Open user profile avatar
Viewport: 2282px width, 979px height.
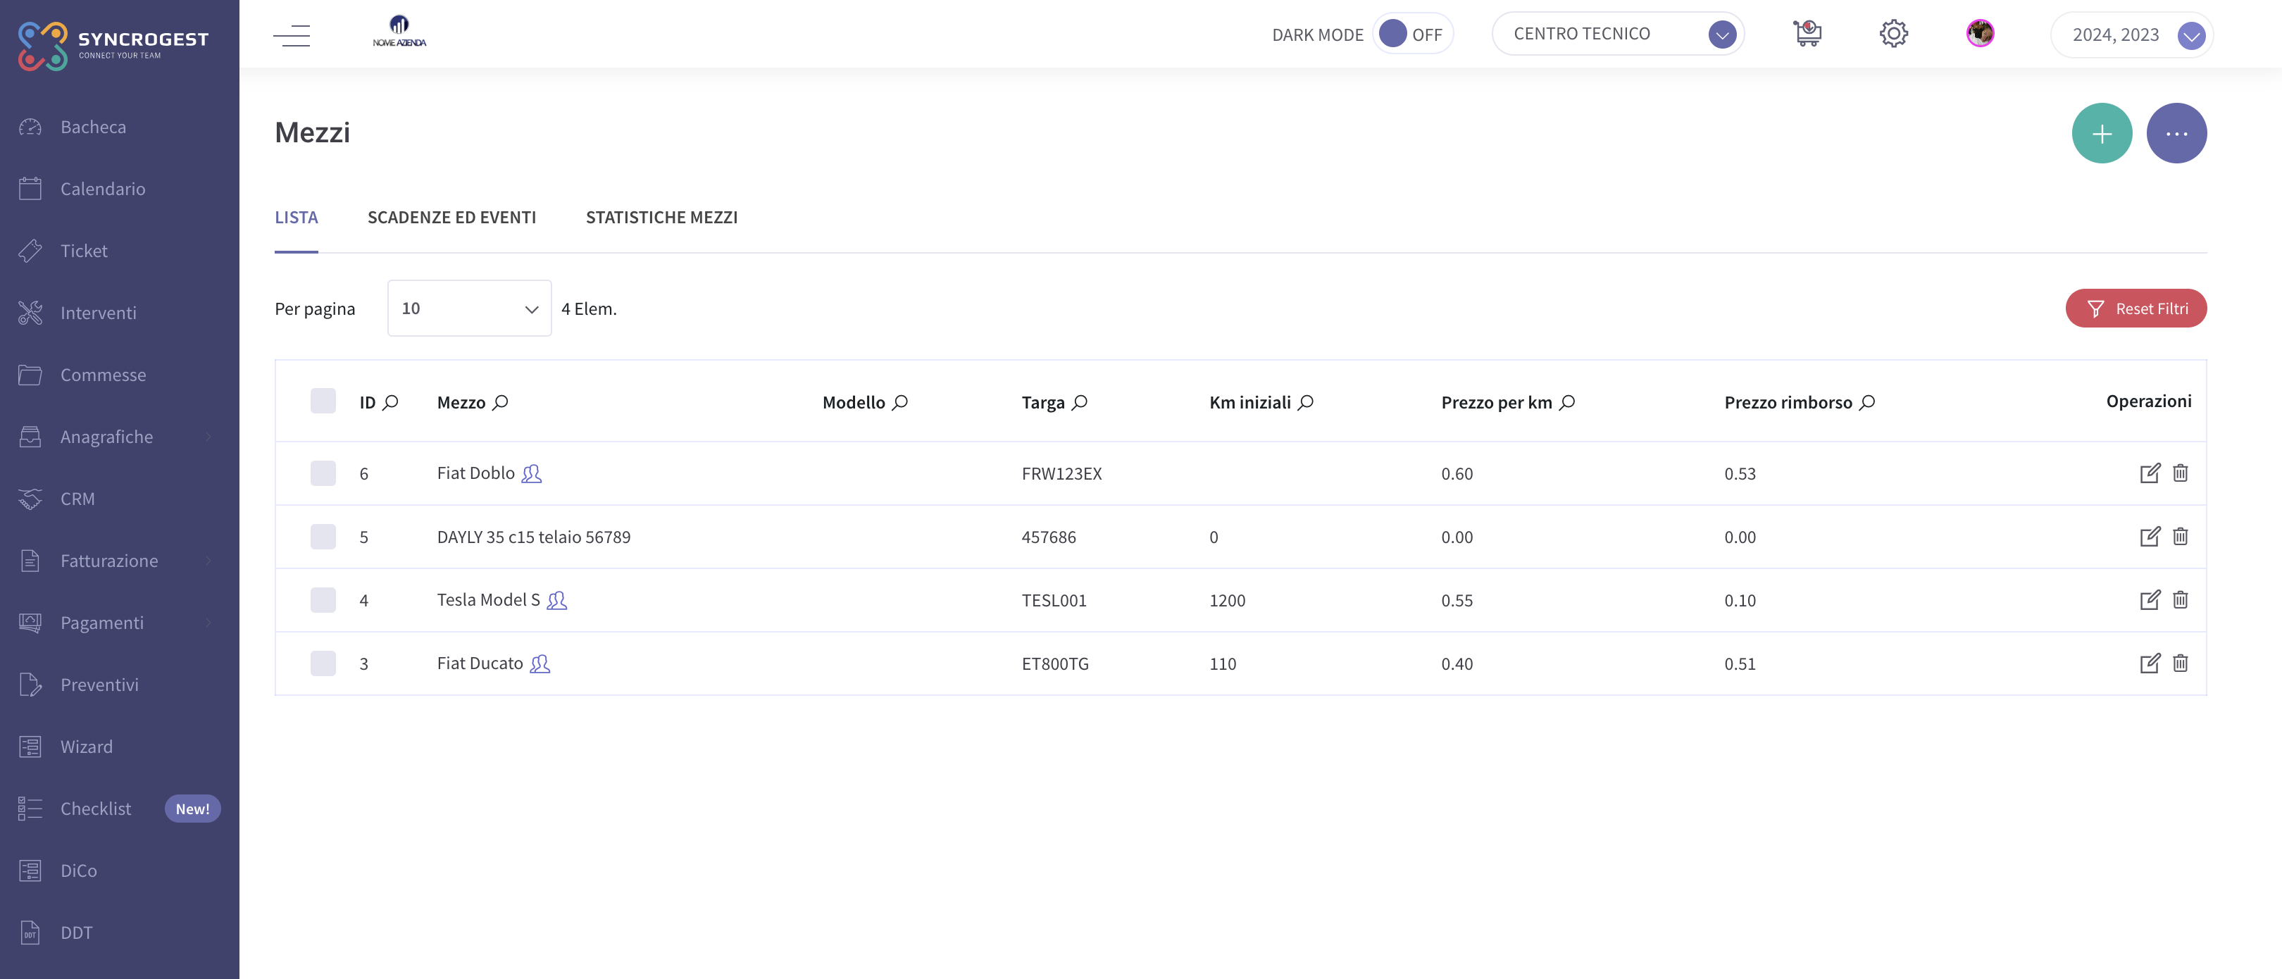tap(1980, 34)
